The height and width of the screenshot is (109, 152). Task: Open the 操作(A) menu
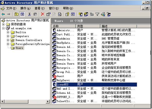[25, 8]
